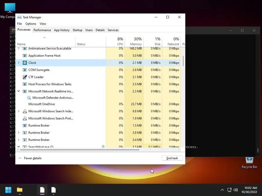Viewport: 262px width, 196px height.
Task: Click the active white document taskbar icon
Action: pos(42,190)
